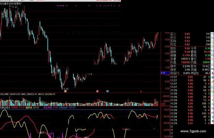Switch to the 5-minute period
This screenshot has height=138, width=214.
point(213,100)
